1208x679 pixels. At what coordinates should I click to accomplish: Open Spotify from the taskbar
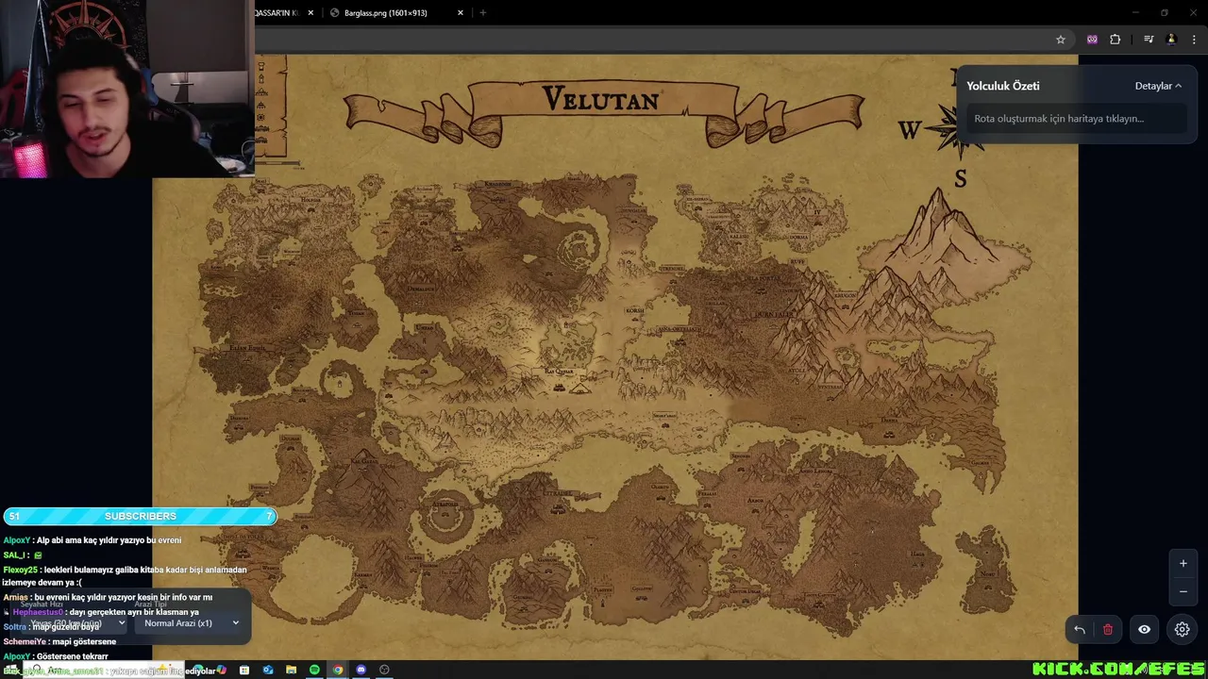(314, 671)
